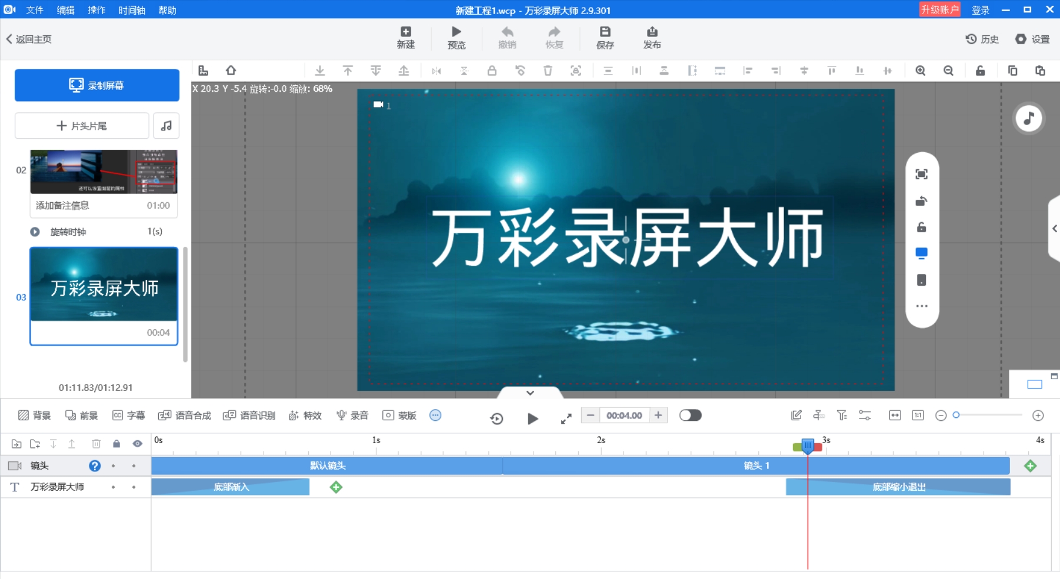Click the unlock icon in floating panel
1060x579 pixels.
pos(922,227)
